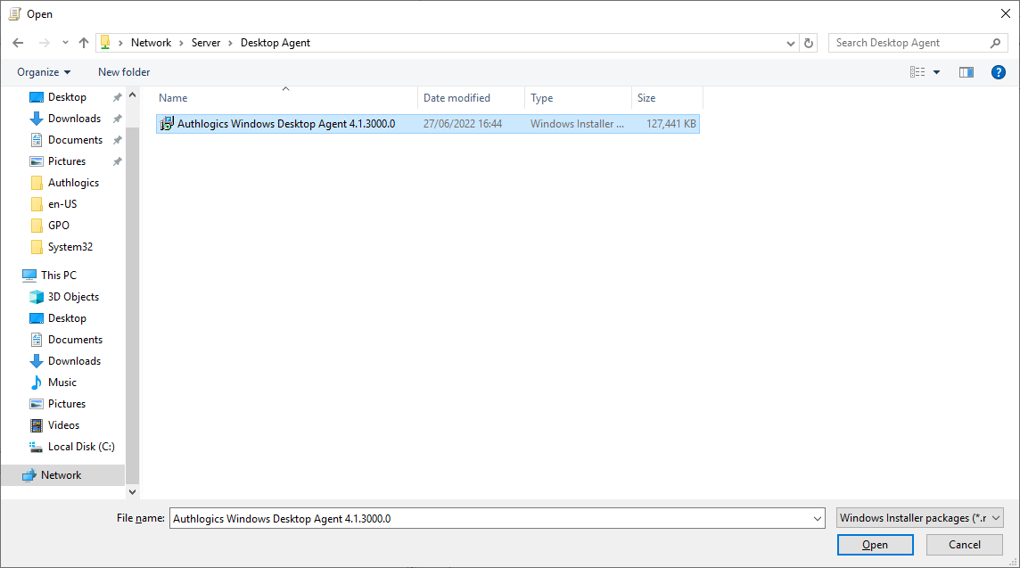Click the forward navigation arrow
Viewport: 1020px width, 568px height.
pyautogui.click(x=45, y=43)
